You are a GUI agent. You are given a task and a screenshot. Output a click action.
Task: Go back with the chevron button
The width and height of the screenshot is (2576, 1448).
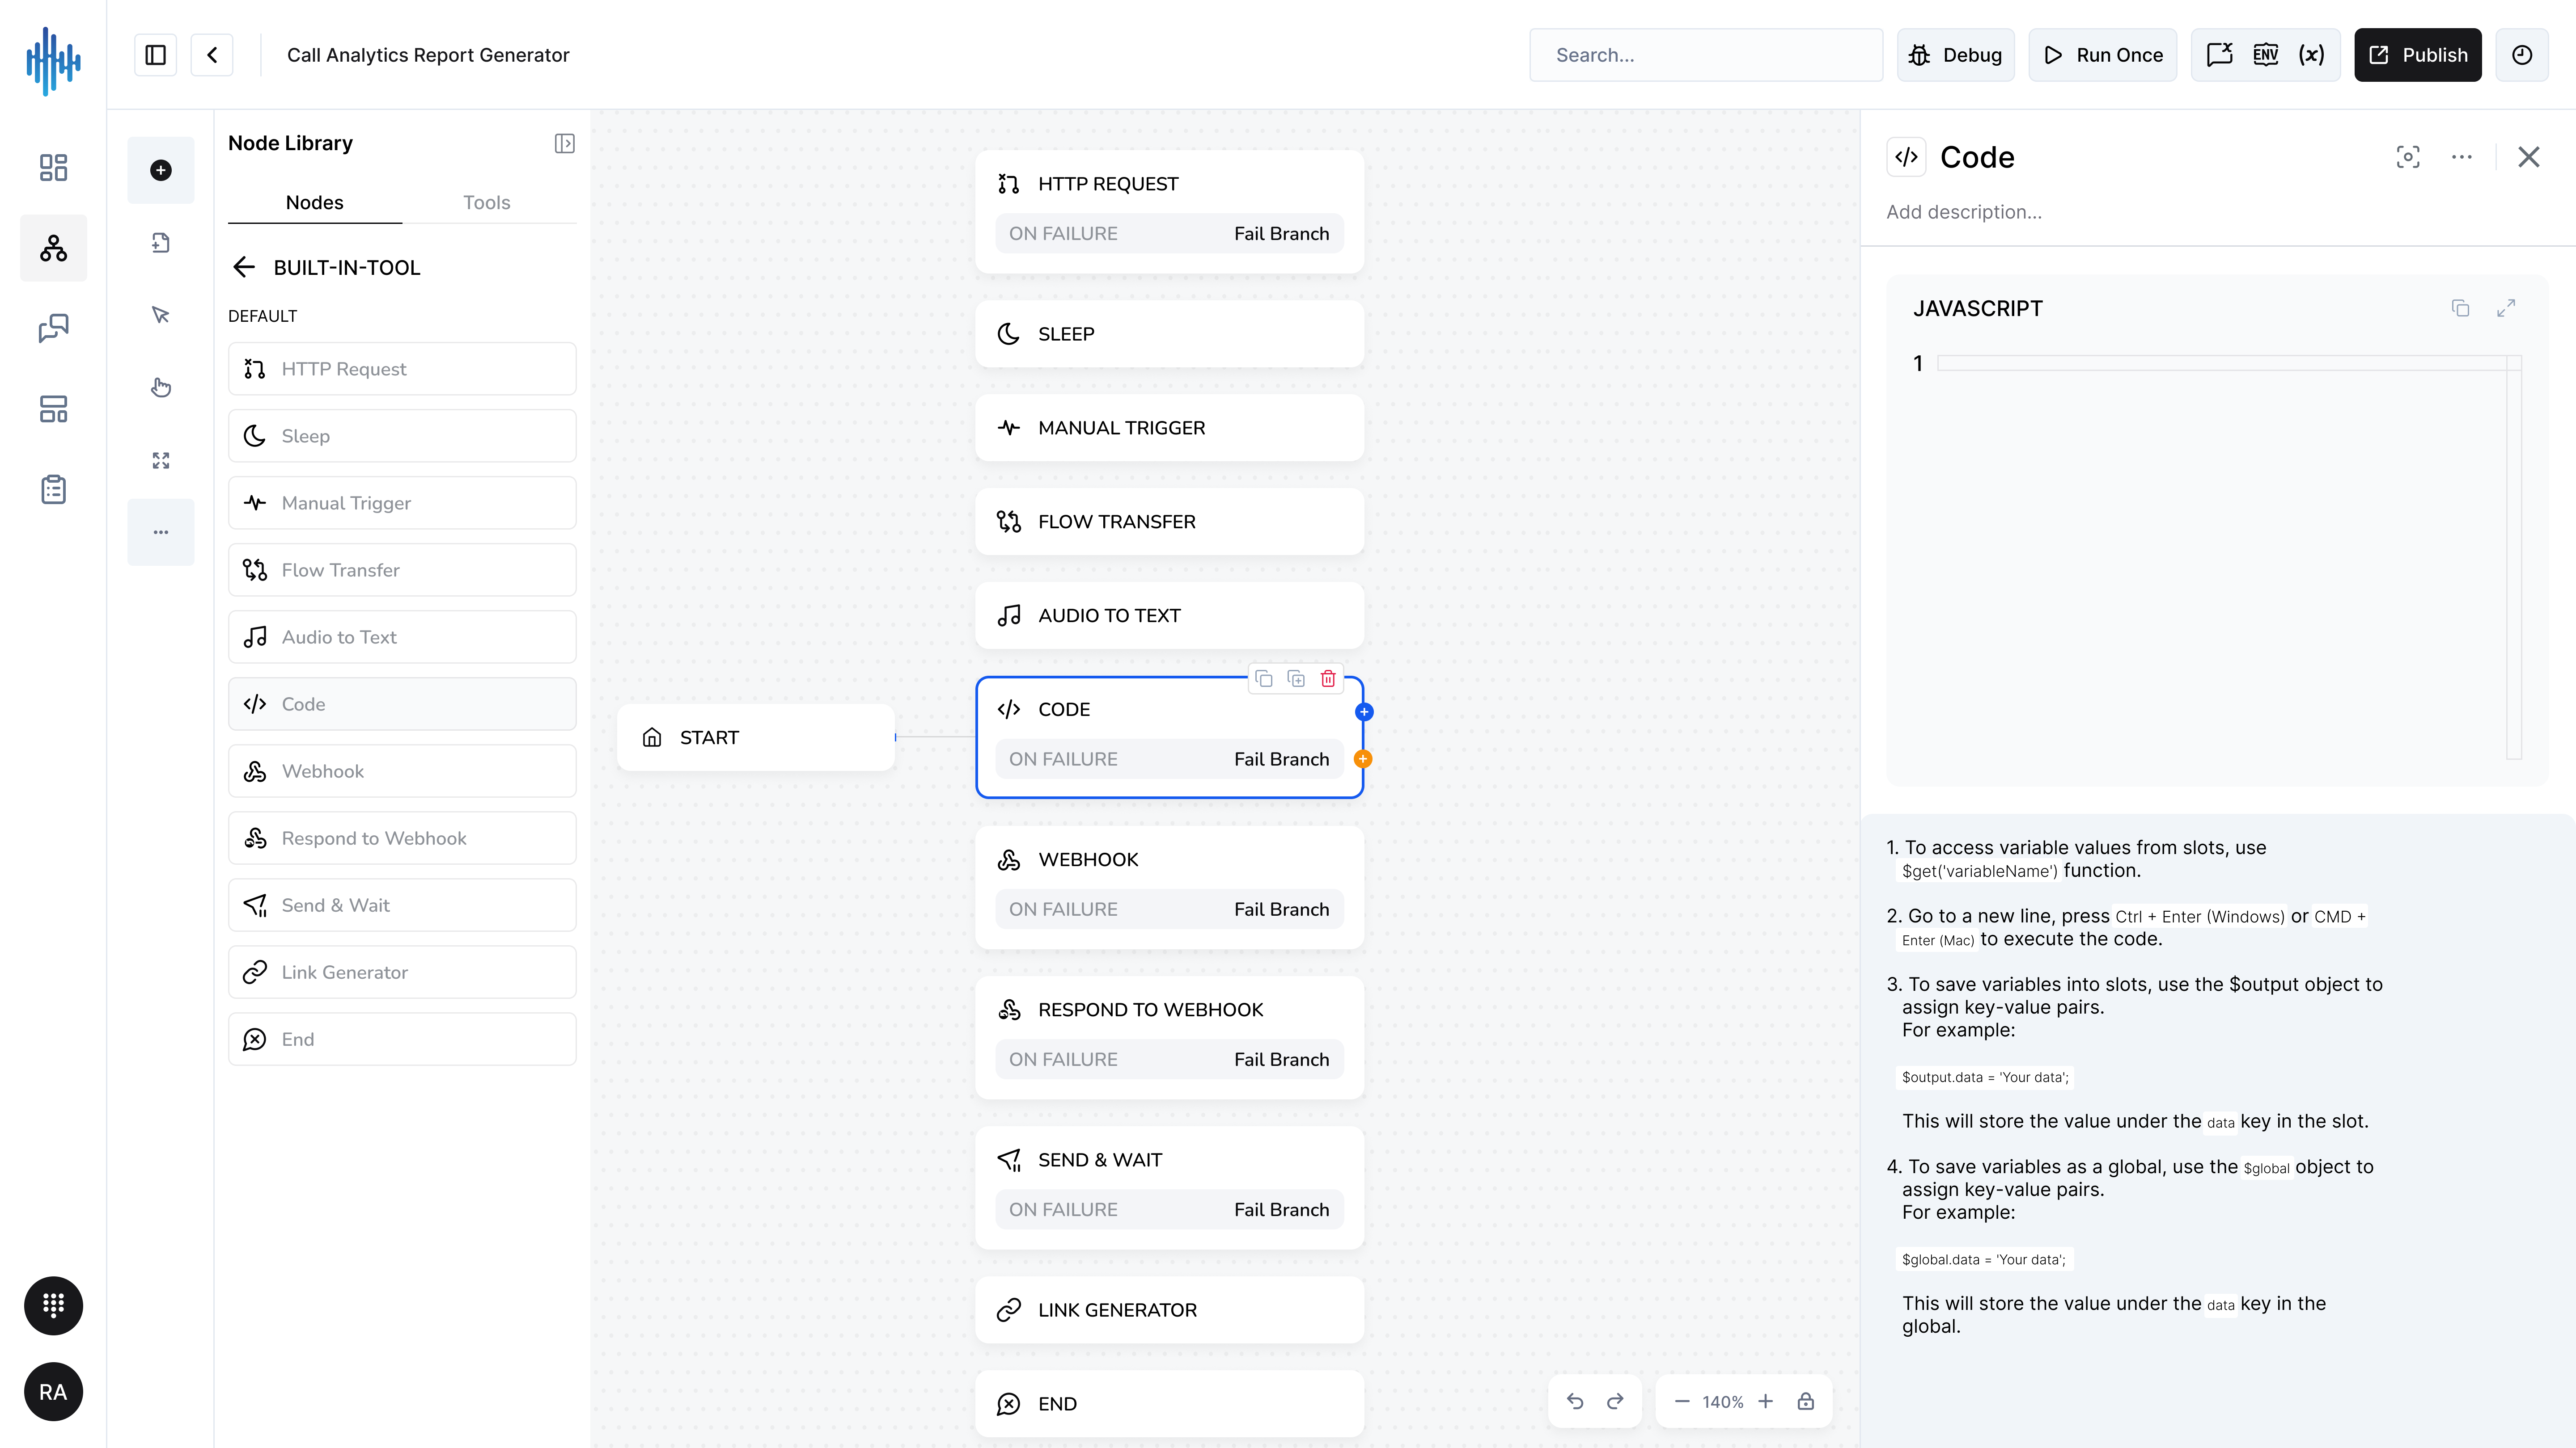pyautogui.click(x=212, y=55)
